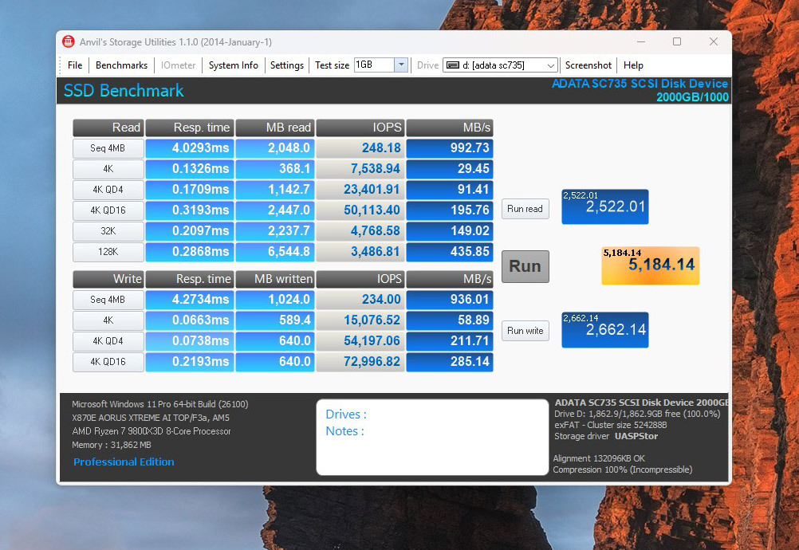Click the Run read button
The height and width of the screenshot is (550, 799).
(525, 209)
